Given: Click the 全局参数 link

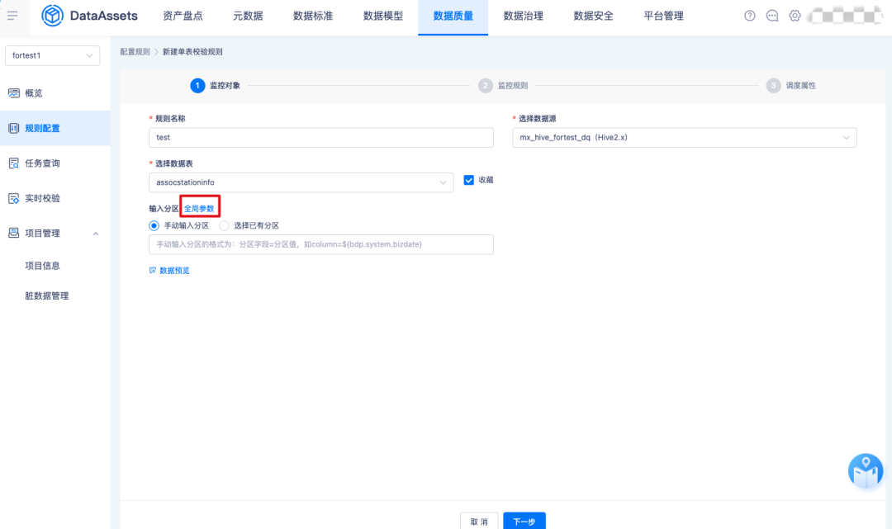Looking at the screenshot, I should point(199,209).
